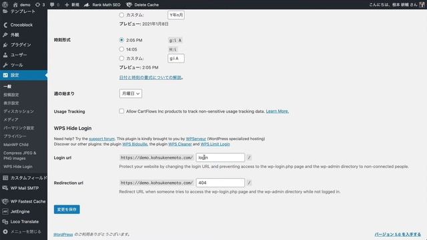427x240 pixels.
Task: Select 14:05 time format option
Action: 121,49
